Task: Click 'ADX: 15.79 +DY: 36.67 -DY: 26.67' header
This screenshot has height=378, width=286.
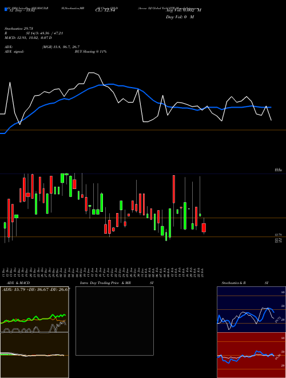Action: [36, 290]
